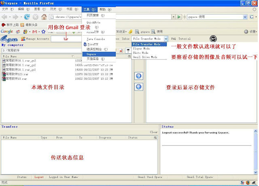This screenshot has height=186, width=259.
Task: Open the 文件 menu
Action: pos(8,9)
